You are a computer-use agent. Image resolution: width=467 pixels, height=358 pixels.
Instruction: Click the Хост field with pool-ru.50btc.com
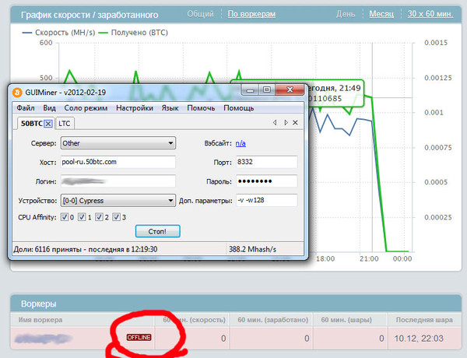[118, 162]
